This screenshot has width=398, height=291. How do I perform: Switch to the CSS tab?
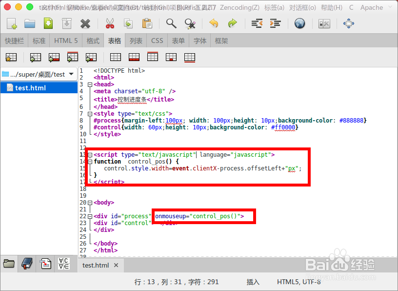[x=157, y=41]
